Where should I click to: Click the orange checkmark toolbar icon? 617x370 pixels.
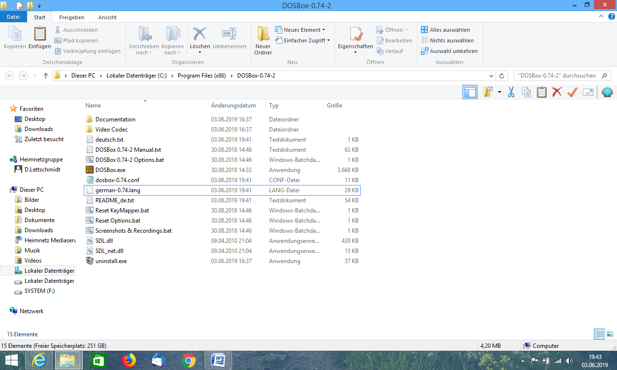coord(572,92)
